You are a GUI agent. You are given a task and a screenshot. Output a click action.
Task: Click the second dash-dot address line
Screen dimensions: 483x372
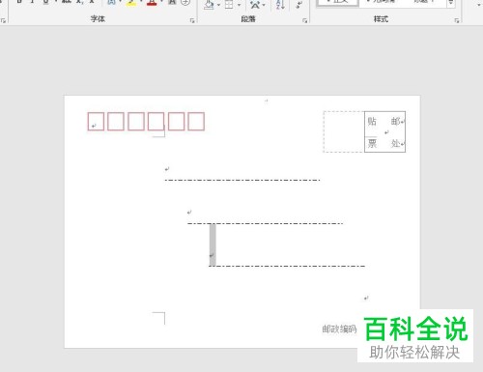coord(266,223)
